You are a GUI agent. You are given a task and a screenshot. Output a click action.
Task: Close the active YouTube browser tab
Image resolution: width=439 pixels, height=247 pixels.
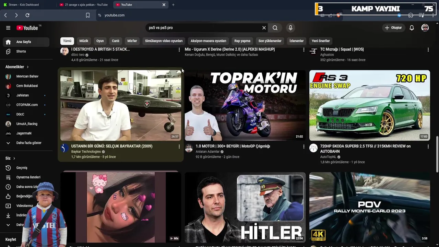[x=164, y=5]
